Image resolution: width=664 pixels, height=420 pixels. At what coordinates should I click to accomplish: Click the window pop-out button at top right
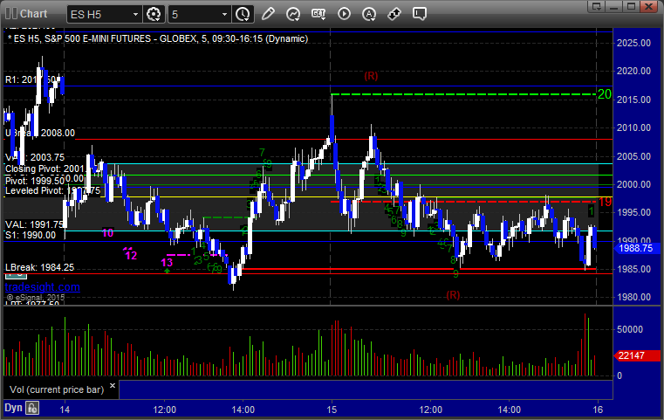click(597, 6)
